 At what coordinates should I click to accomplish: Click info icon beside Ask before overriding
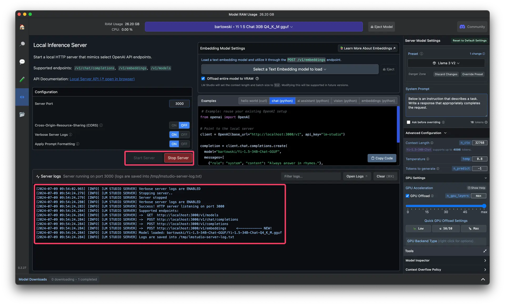(443, 122)
